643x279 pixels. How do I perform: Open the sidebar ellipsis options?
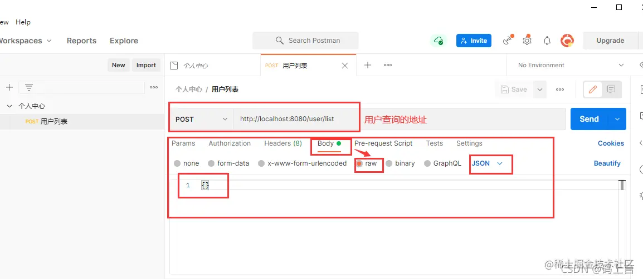[x=154, y=87]
